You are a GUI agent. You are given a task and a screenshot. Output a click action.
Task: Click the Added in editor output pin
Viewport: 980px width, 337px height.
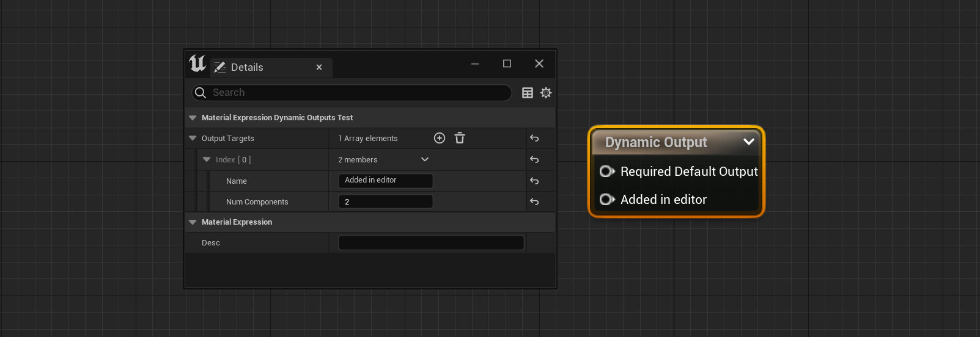click(x=606, y=200)
